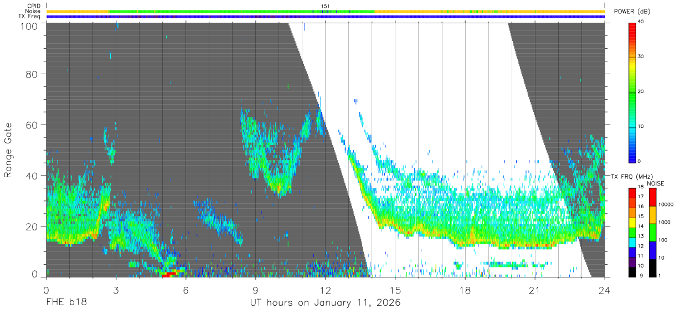Click the 16 label on the TX FRQ scale

641,206
